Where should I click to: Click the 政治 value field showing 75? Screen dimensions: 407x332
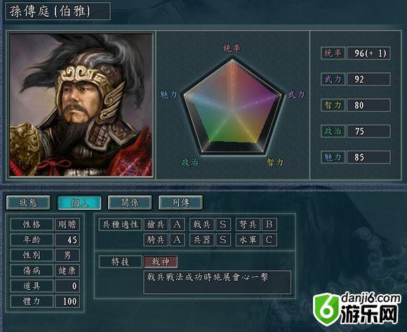368,131
